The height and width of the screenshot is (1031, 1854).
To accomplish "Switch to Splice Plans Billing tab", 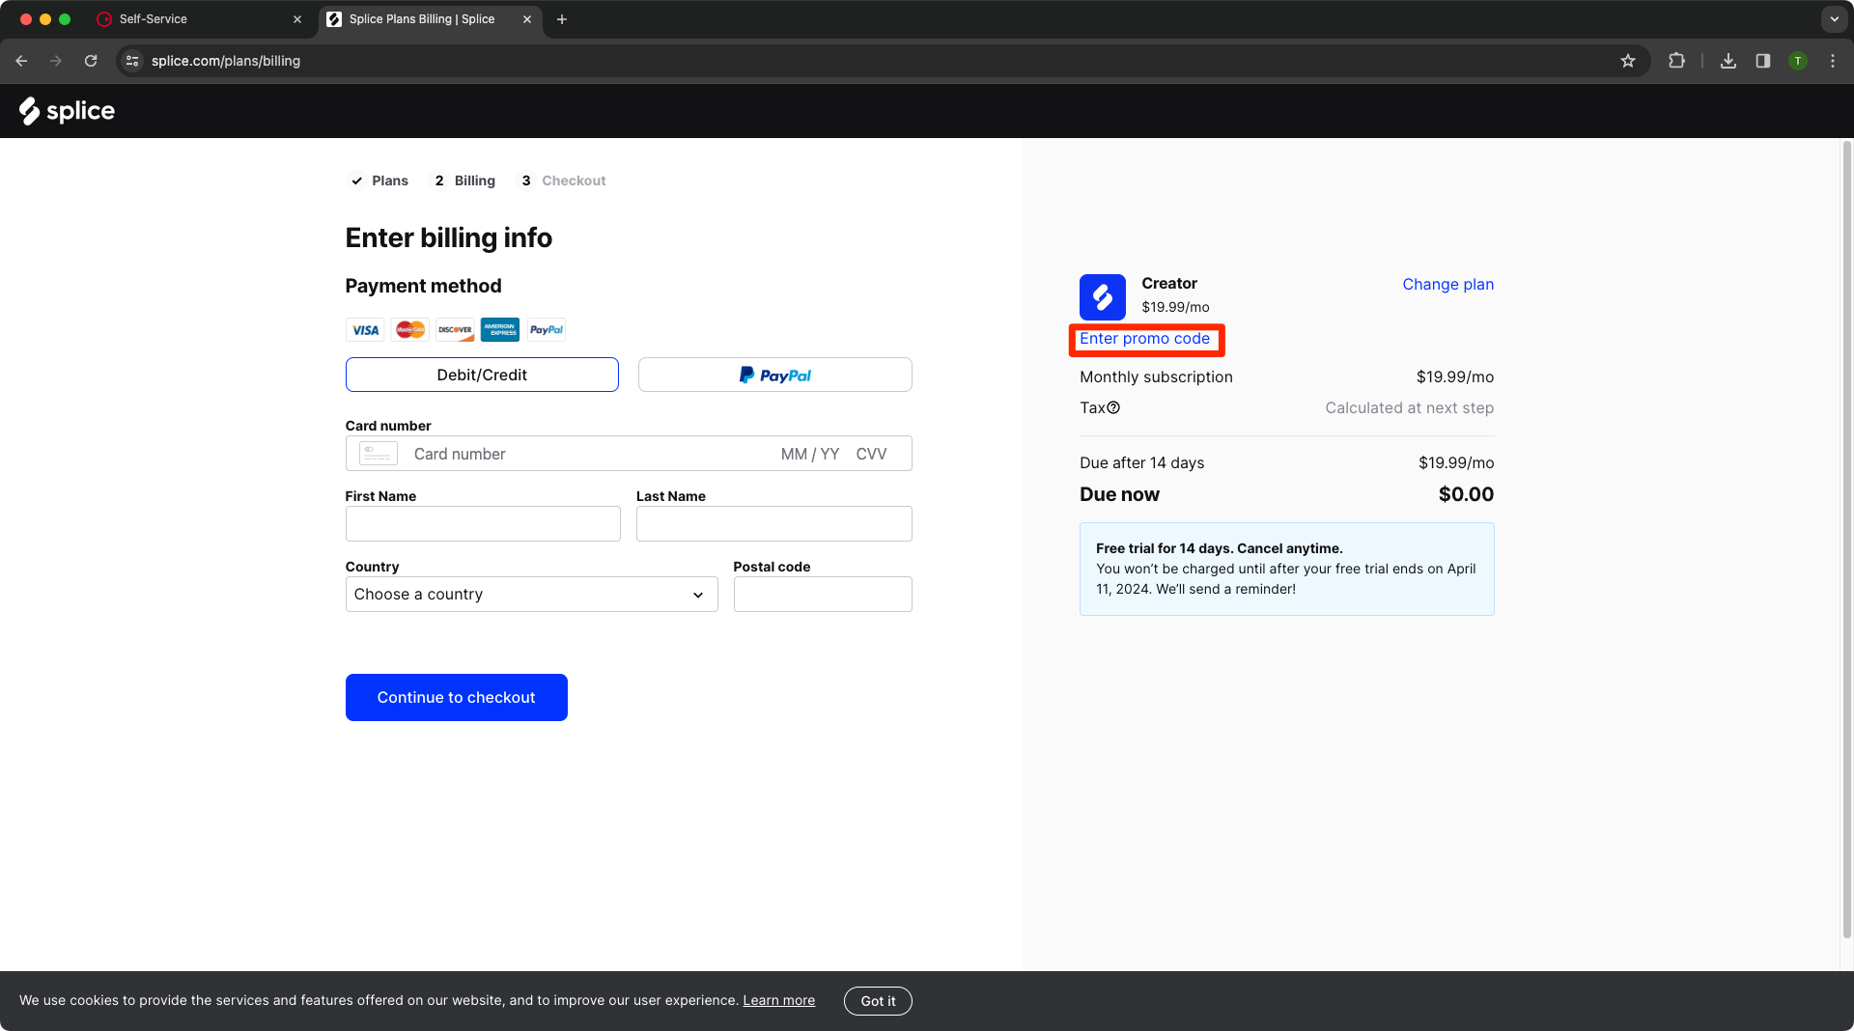I will (431, 19).
